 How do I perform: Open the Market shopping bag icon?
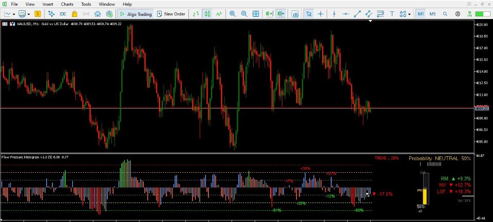(x=74, y=14)
